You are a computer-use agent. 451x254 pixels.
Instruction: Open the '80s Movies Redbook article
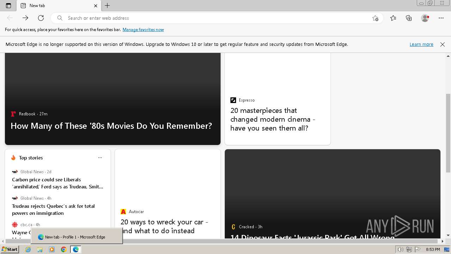tap(111, 126)
